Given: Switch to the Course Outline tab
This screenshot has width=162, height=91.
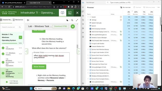Looking at the screenshot, I should click(6, 20).
